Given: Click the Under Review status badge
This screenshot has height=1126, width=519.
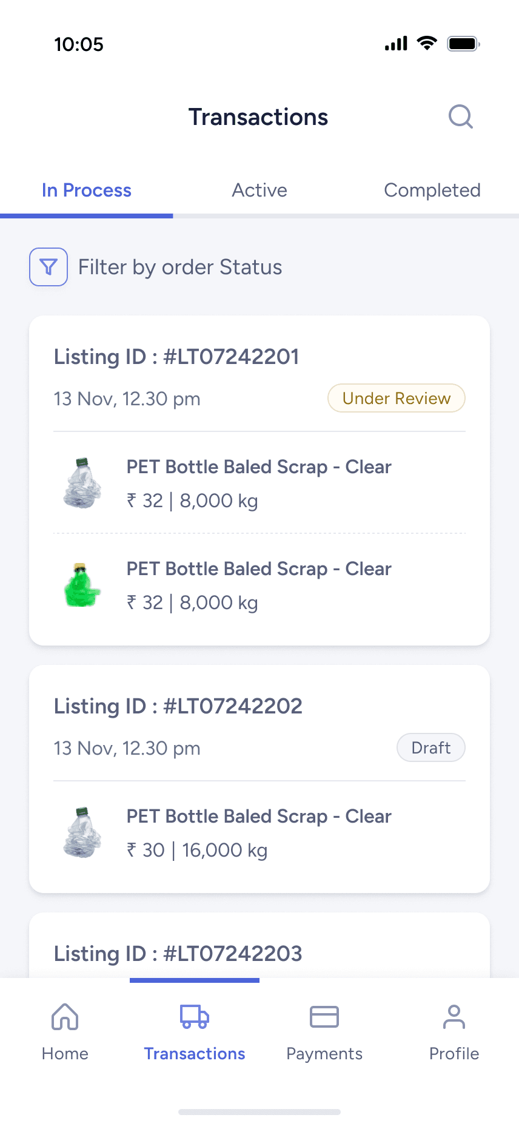Looking at the screenshot, I should click(x=397, y=399).
